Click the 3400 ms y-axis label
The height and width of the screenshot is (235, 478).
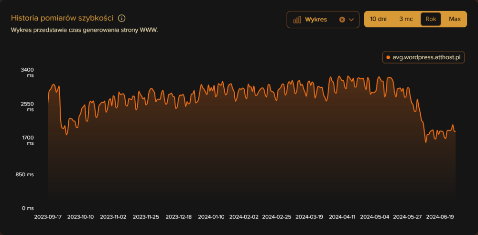coord(27,73)
